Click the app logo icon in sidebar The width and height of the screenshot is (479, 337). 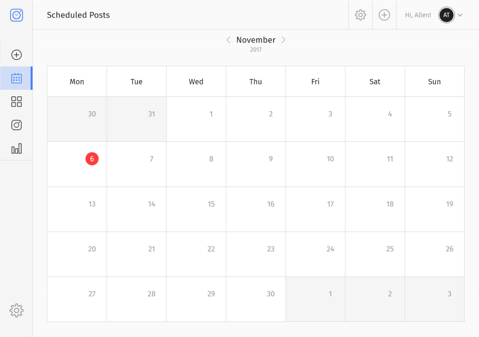(x=17, y=15)
